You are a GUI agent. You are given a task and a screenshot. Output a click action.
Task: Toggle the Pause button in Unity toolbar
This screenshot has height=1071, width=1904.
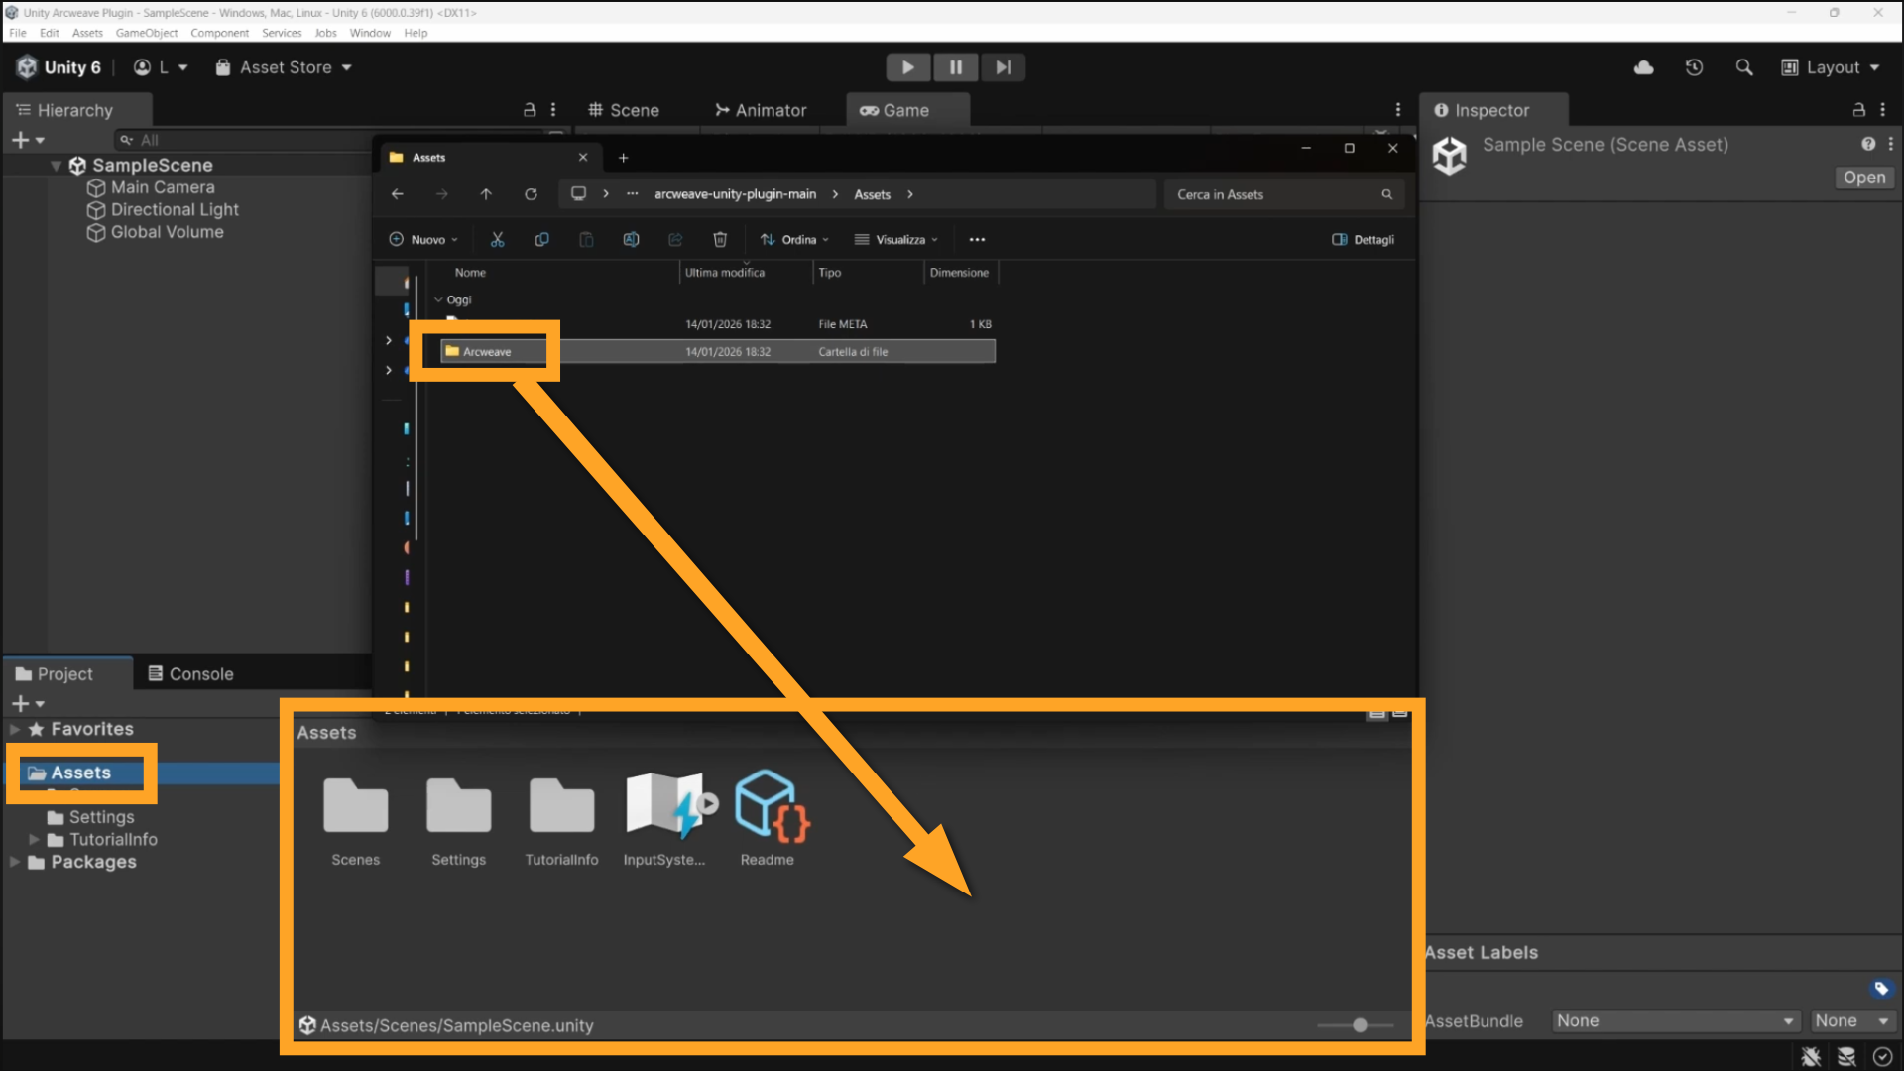point(955,67)
